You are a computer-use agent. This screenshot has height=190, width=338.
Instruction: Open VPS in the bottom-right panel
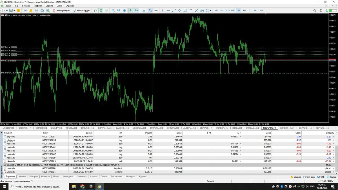321,177
